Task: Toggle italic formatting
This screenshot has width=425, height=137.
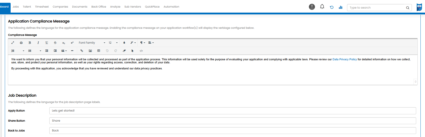Action: coord(38,43)
